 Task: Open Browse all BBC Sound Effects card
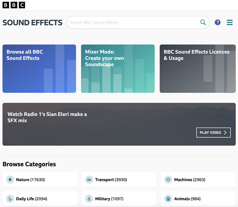coord(39,69)
